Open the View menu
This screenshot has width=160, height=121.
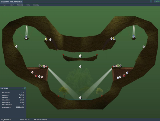coord(28,5)
